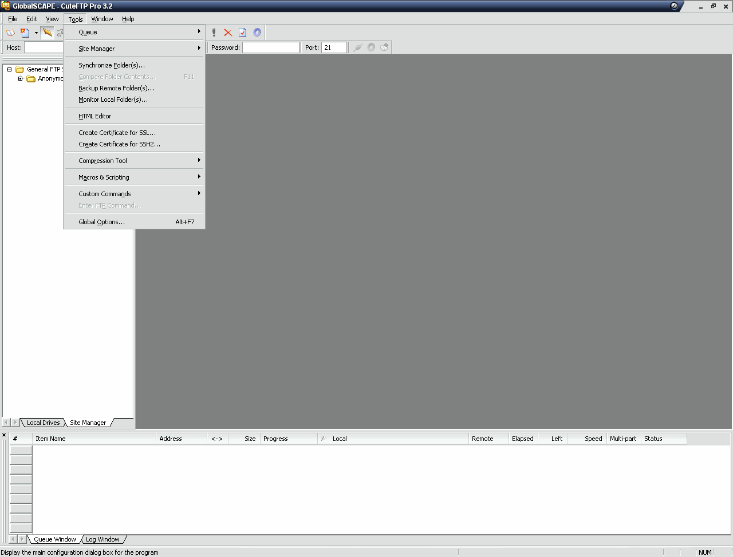Select Backup Remote Folder(s)... menu entry
733x557 pixels.
(x=134, y=88)
